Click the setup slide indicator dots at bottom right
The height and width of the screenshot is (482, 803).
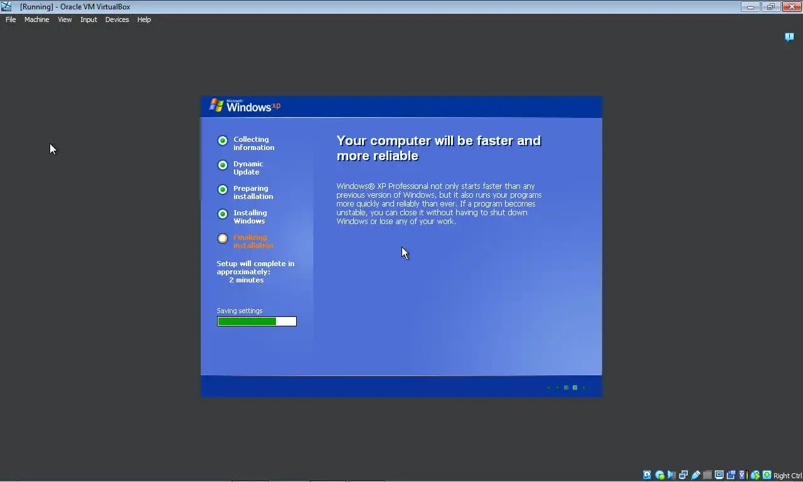click(566, 387)
